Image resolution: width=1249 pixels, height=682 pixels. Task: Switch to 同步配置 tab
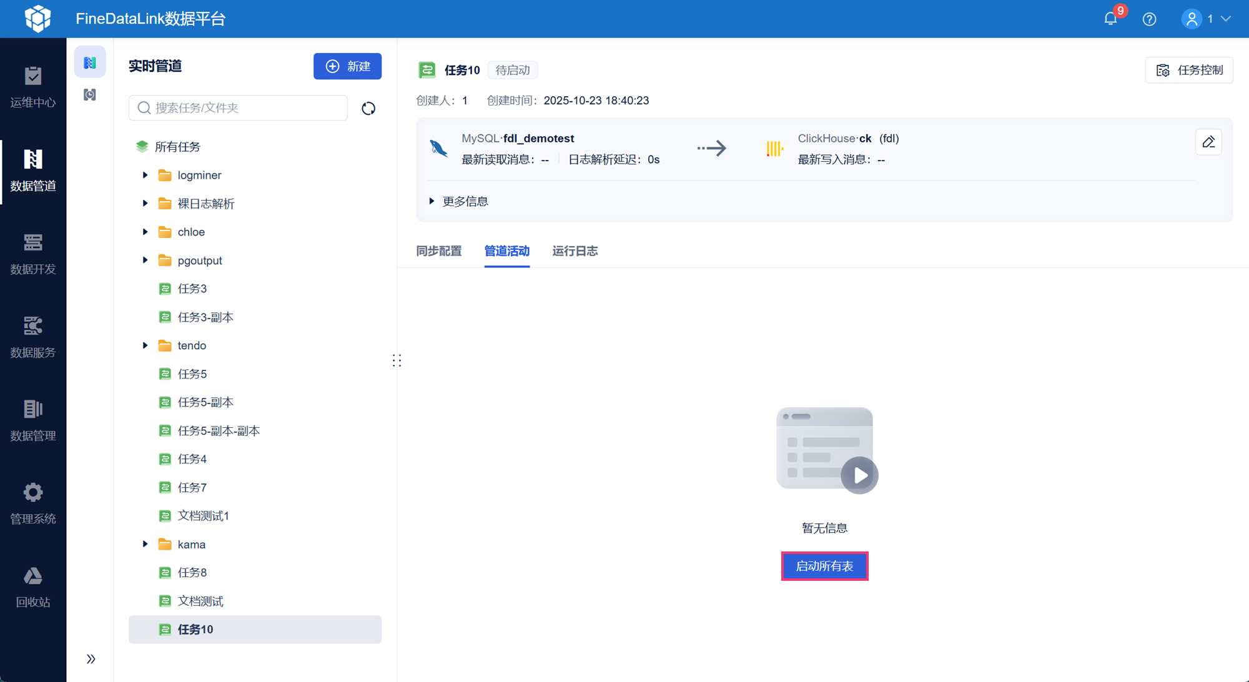(439, 251)
